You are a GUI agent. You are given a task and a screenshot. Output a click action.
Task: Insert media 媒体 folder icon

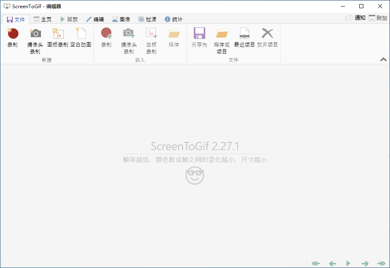(174, 38)
